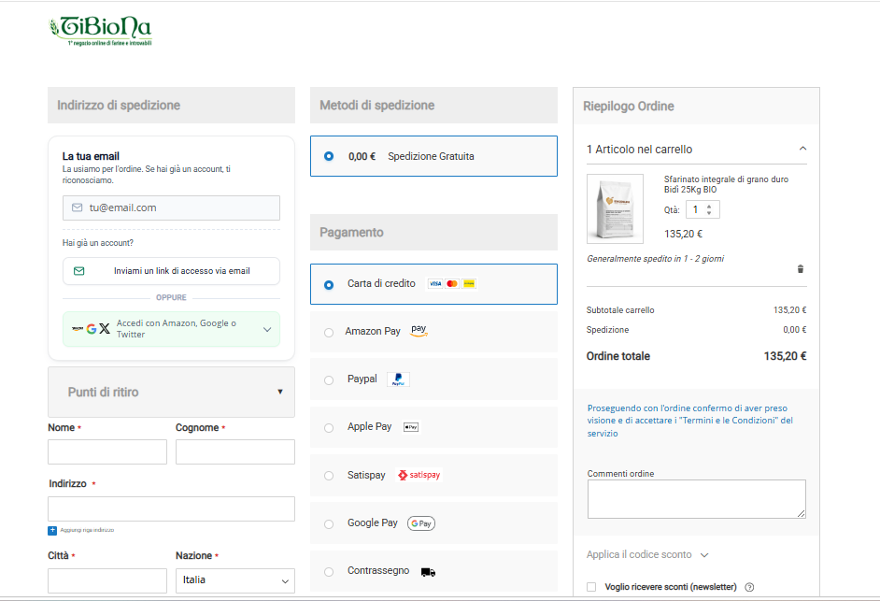Click the Commenti ordine text area
The height and width of the screenshot is (601, 880).
[x=697, y=499]
